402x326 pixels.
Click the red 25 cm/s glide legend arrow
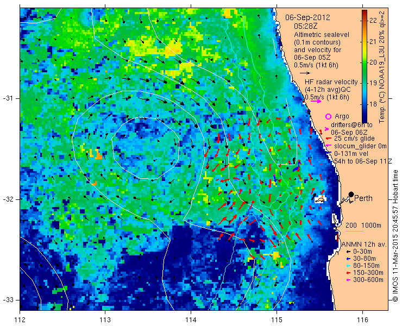coord(328,139)
